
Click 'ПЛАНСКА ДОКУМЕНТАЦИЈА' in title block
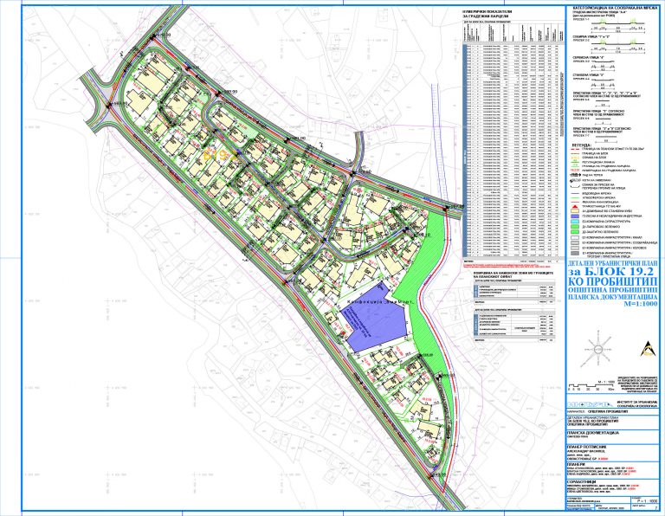click(x=592, y=433)
